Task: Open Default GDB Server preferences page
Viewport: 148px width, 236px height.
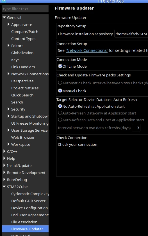Action: (x=28, y=201)
